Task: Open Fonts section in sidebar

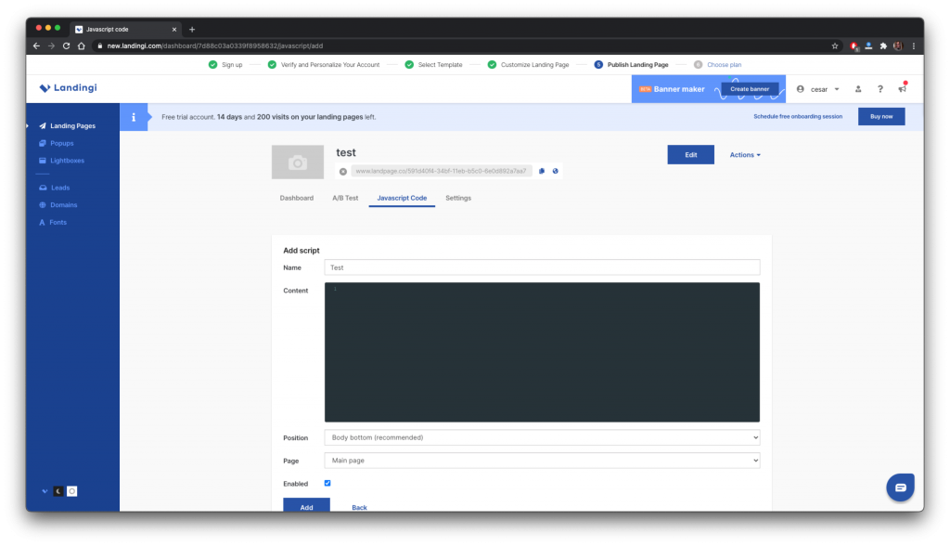Action: tap(58, 222)
